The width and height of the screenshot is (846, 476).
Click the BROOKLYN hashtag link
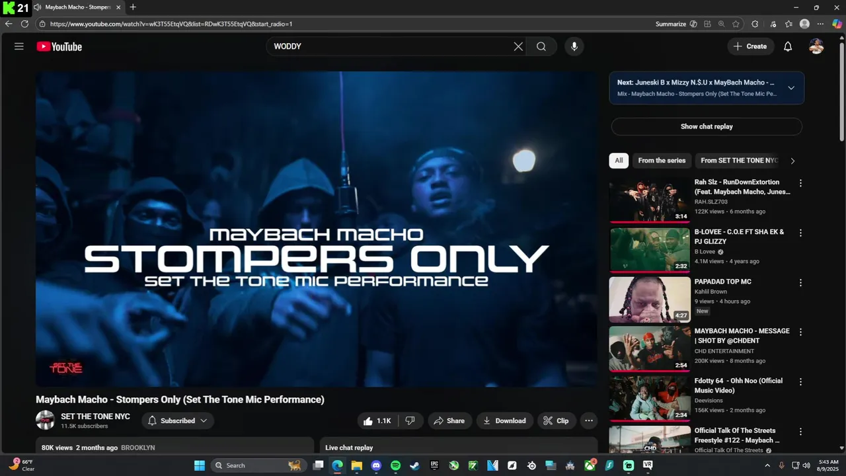click(138, 448)
